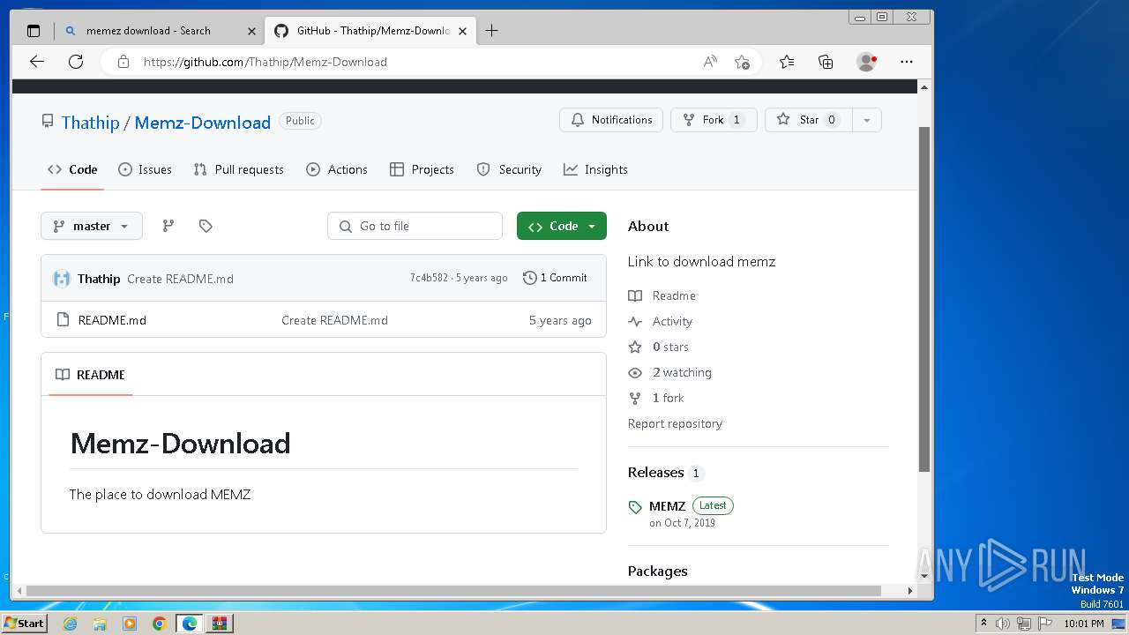The height and width of the screenshot is (635, 1129).
Task: Open commit 7c4b582
Action: pos(429,278)
